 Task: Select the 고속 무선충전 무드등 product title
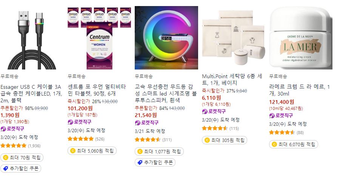click(x=166, y=94)
